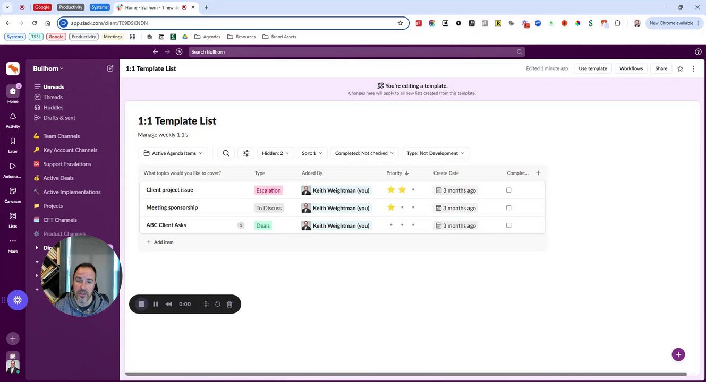Check completed box for ABC Client Asks
Screen dimensions: 706x382
(508, 225)
